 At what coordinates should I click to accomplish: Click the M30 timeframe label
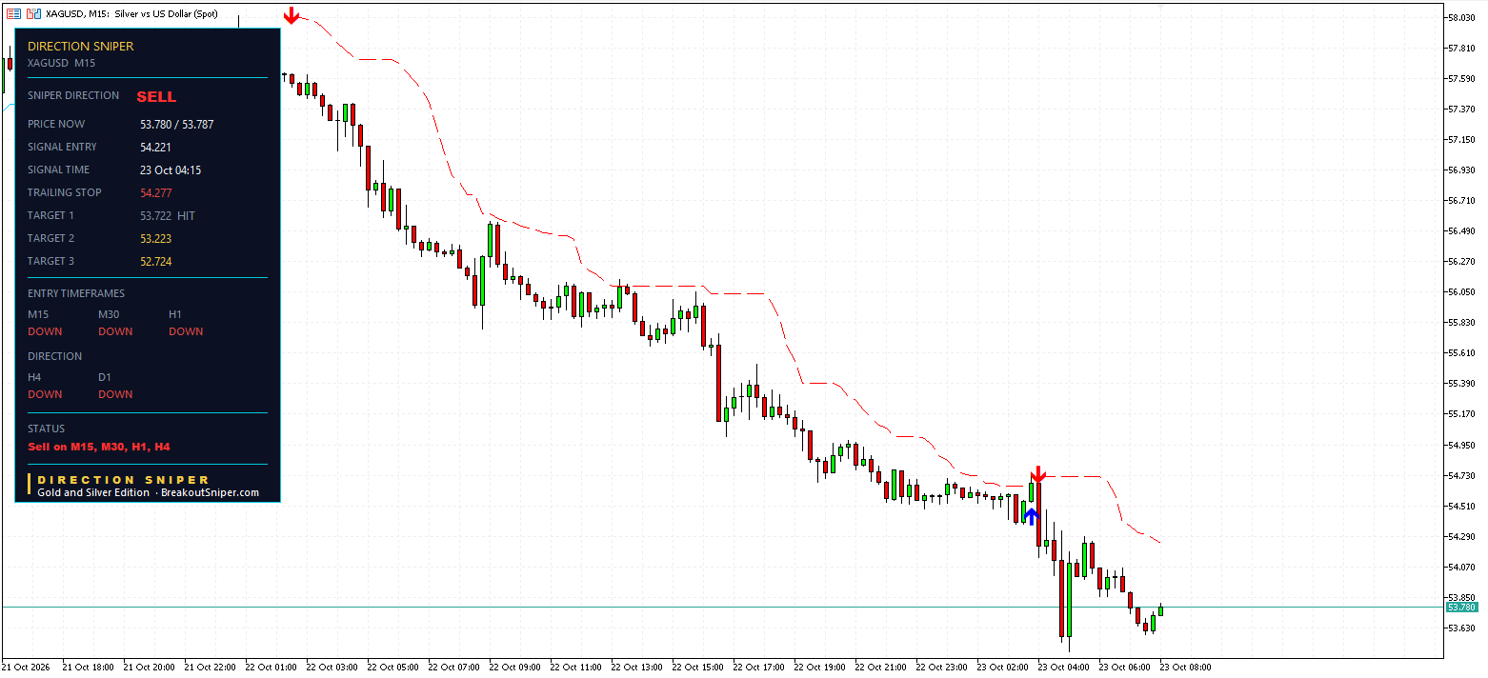tap(109, 314)
